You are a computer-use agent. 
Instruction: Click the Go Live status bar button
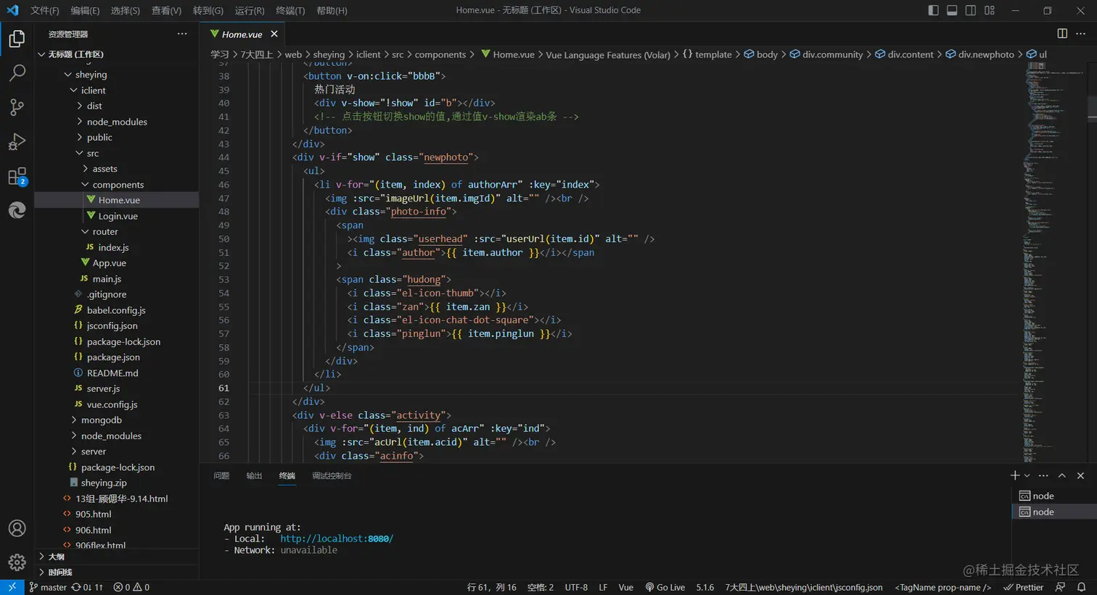665,587
